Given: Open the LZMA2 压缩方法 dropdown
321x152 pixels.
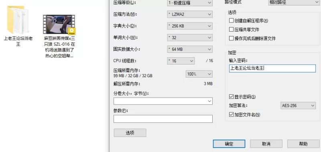Looking at the screenshot, I should click(190, 14).
